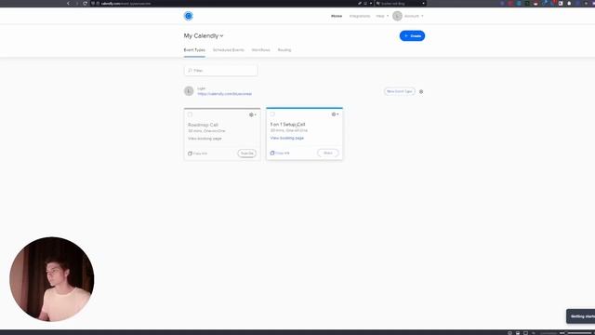Image resolution: width=595 pixels, height=335 pixels.
Task: Switch to the Scheduled Events tab
Action: pyautogui.click(x=229, y=50)
